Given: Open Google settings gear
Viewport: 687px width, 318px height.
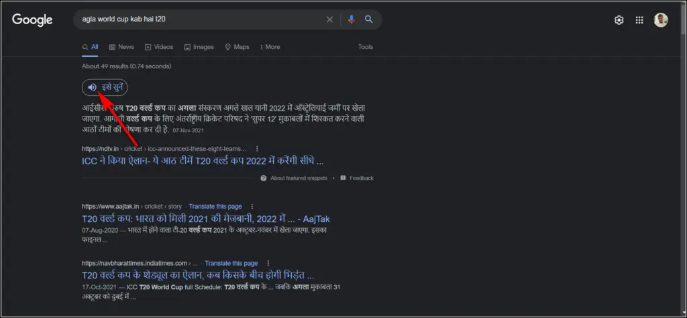Looking at the screenshot, I should pyautogui.click(x=619, y=20).
